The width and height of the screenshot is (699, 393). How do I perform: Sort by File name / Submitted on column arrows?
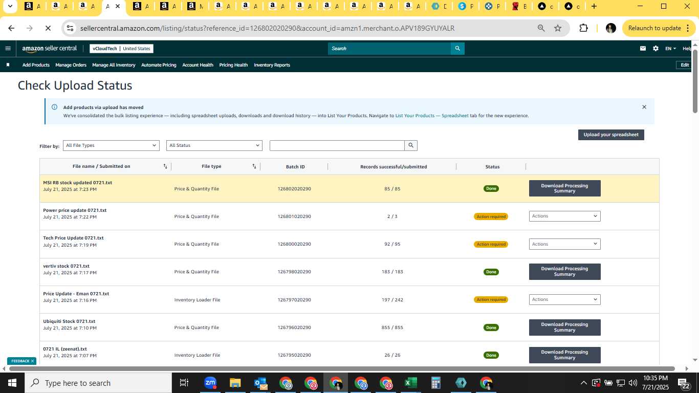[165, 166]
